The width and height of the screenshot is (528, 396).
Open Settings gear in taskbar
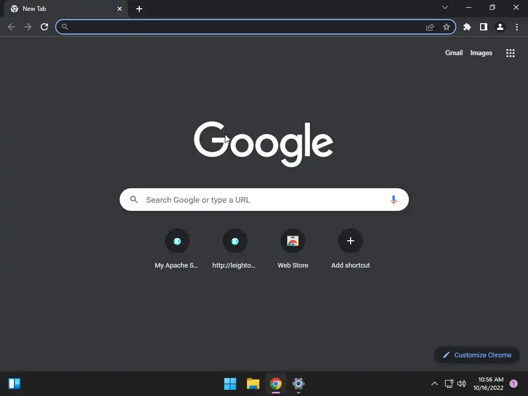tap(299, 384)
